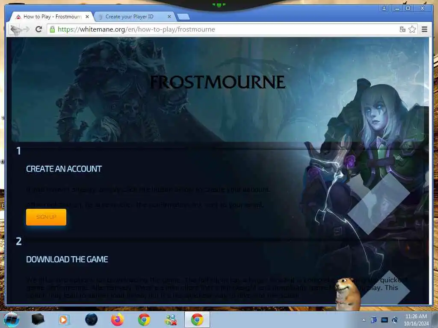
Task: Maximize the Chrome browser window
Action: click(408, 8)
